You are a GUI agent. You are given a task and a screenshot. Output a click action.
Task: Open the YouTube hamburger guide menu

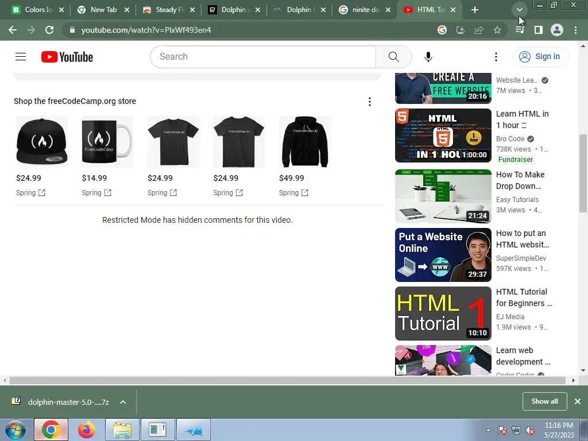point(21,57)
